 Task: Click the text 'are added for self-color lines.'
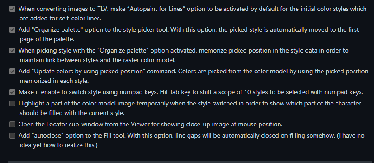pyautogui.click(x=60, y=19)
